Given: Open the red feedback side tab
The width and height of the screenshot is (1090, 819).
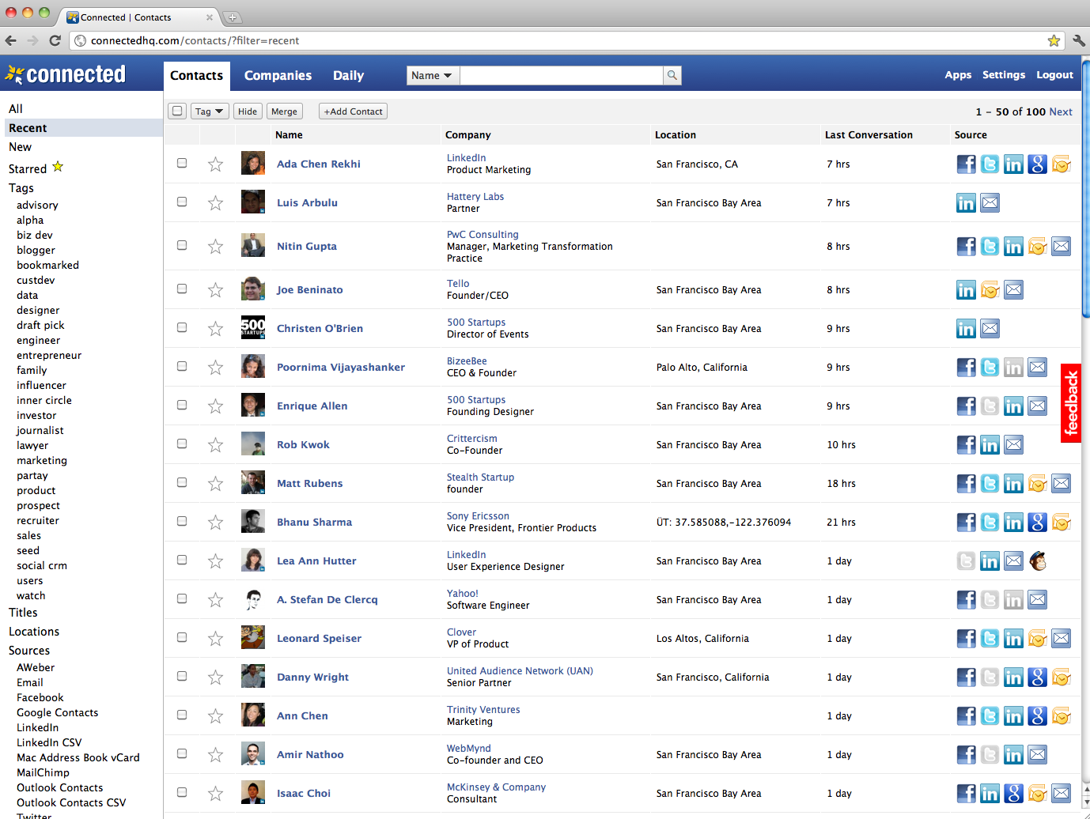Looking at the screenshot, I should point(1071,403).
